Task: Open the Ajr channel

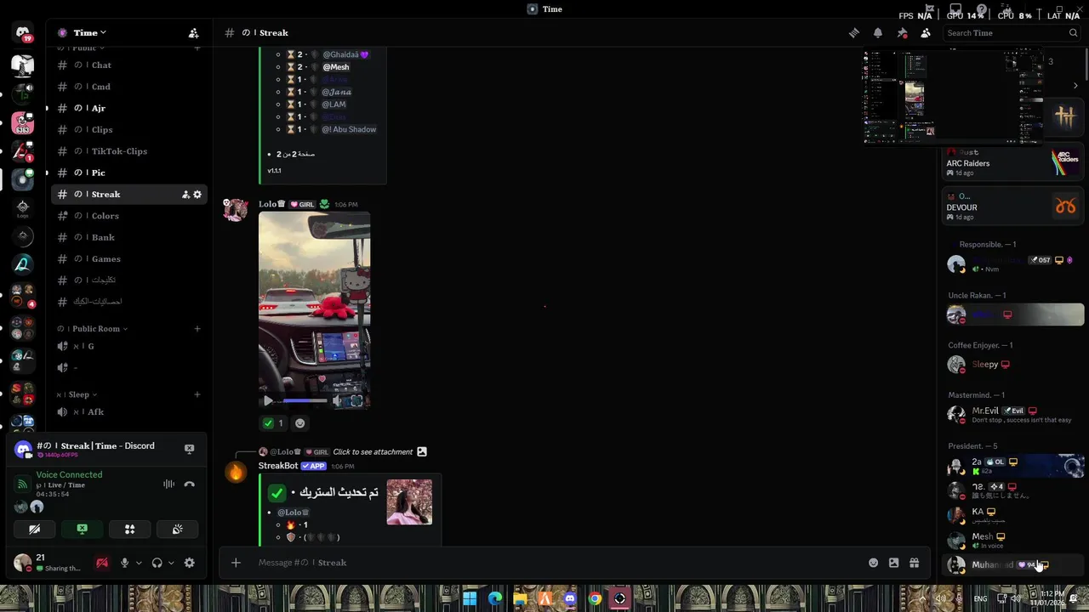Action: (x=129, y=109)
